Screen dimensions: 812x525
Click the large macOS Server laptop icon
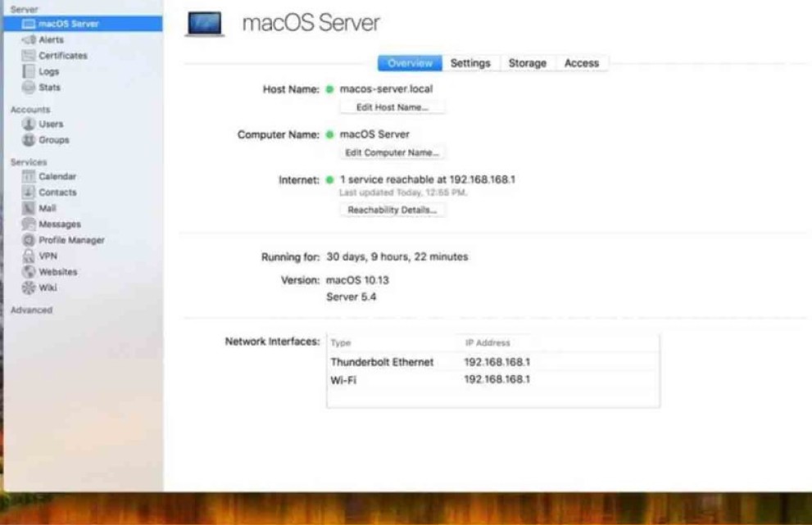pos(205,24)
